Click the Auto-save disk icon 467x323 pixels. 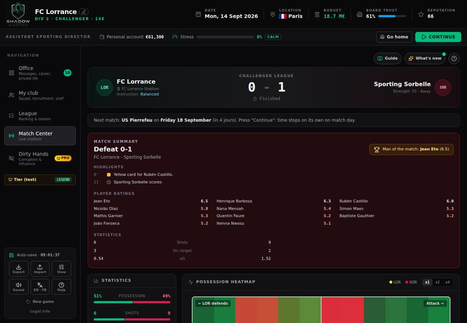(x=11, y=255)
